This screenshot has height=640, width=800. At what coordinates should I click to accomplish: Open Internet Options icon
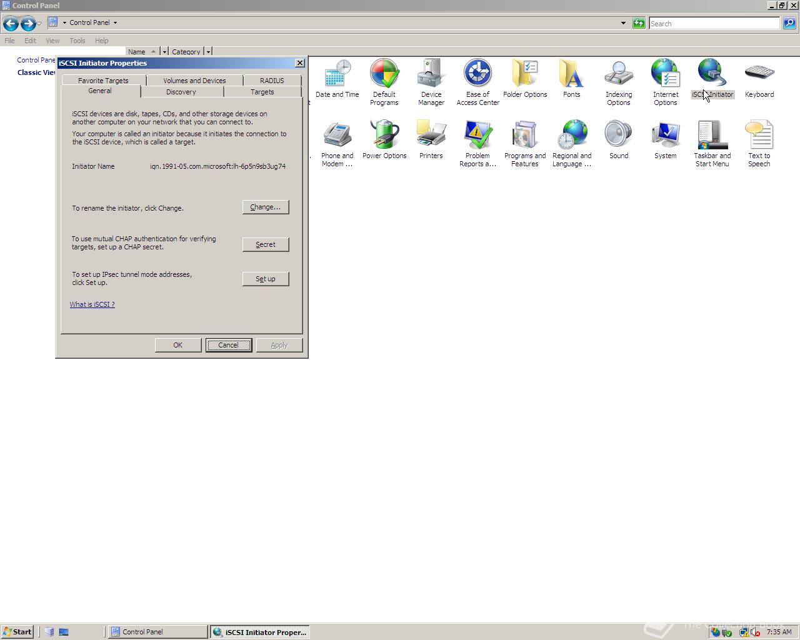(x=666, y=82)
